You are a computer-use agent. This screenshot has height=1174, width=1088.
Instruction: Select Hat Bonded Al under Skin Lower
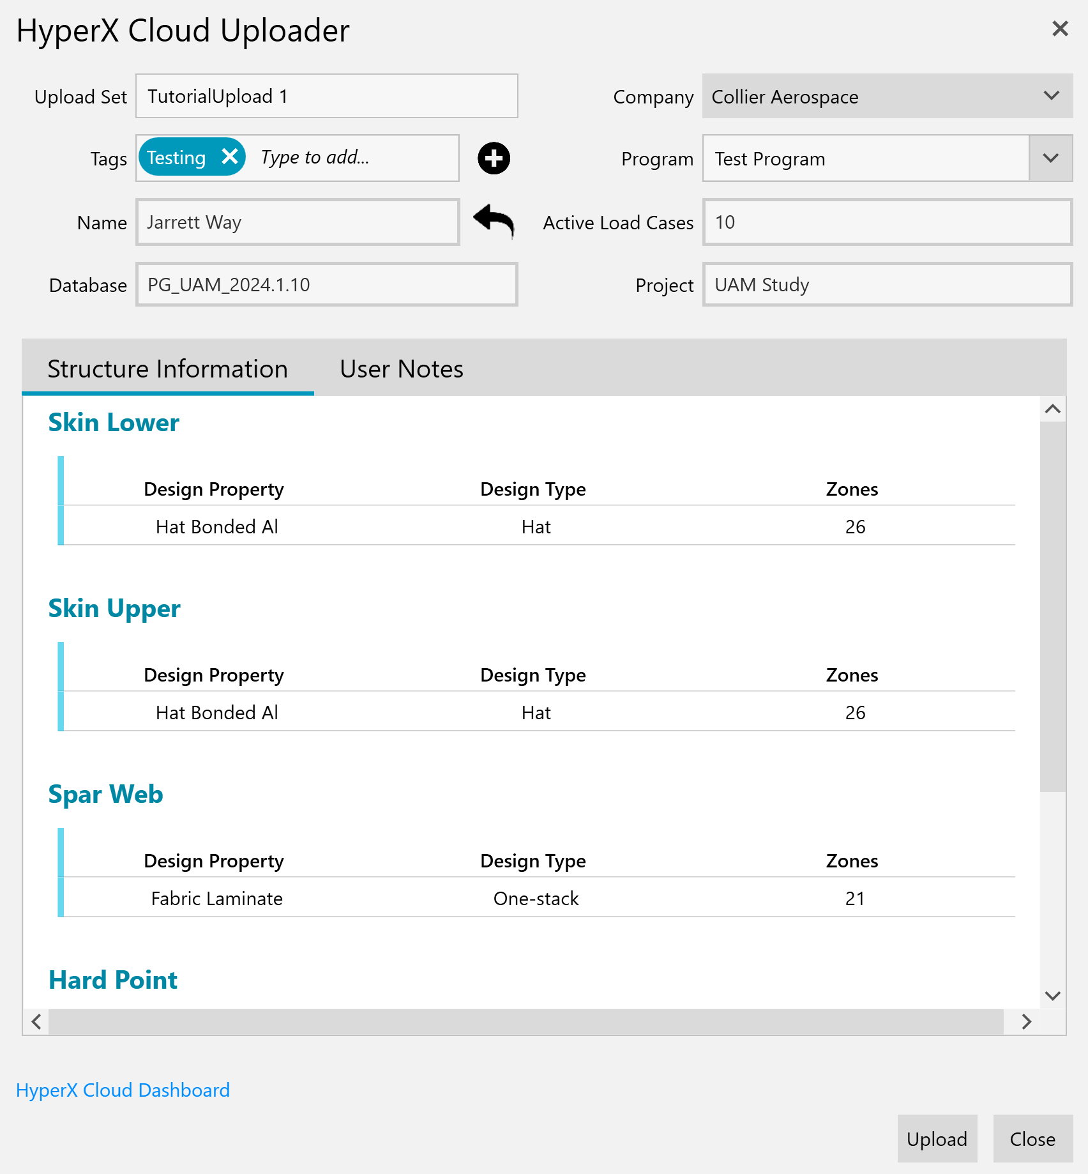click(217, 526)
